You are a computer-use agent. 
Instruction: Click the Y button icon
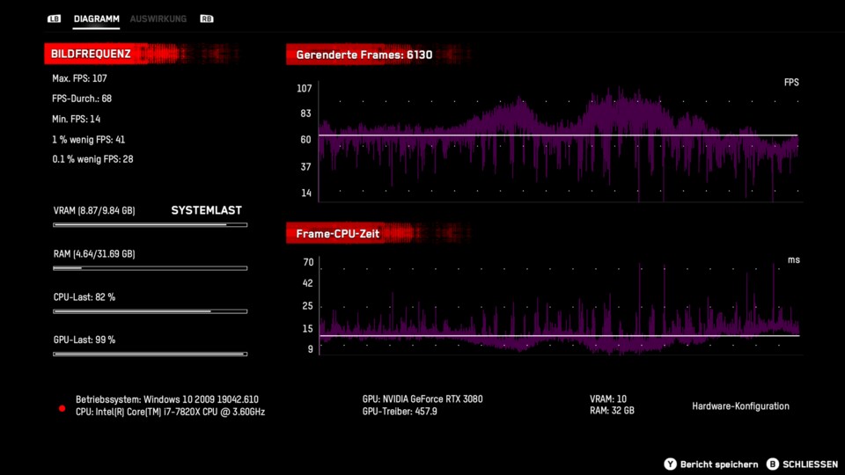pyautogui.click(x=670, y=464)
